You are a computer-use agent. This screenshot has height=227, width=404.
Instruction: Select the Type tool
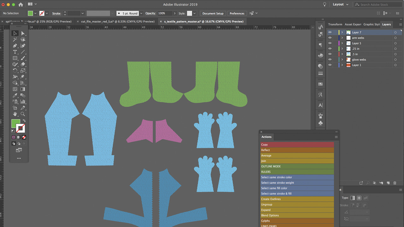15,52
